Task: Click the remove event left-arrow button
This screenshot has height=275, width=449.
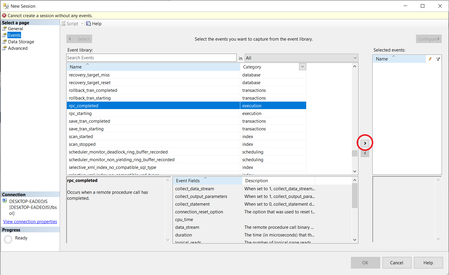Action: [x=365, y=154]
